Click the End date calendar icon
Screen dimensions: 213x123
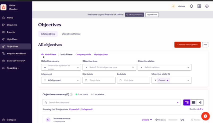pos(120,80)
